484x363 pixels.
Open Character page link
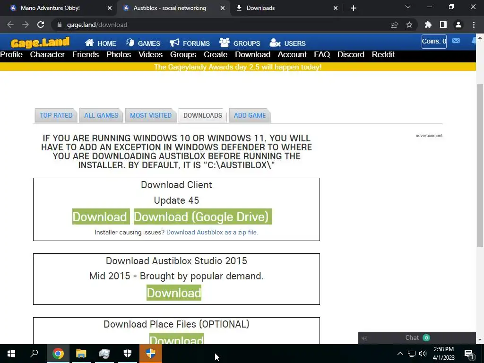click(47, 55)
